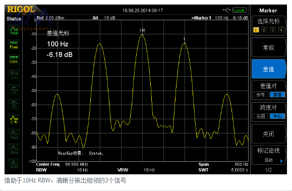Toggle 差值对 to 参考 option
This screenshot has height=191, width=292.
pyautogui.click(x=261, y=94)
